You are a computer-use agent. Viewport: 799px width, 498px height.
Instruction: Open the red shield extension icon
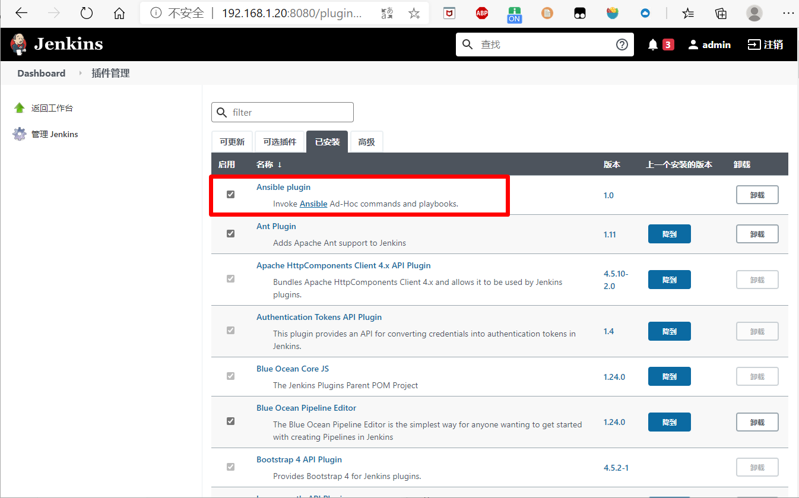(x=450, y=13)
